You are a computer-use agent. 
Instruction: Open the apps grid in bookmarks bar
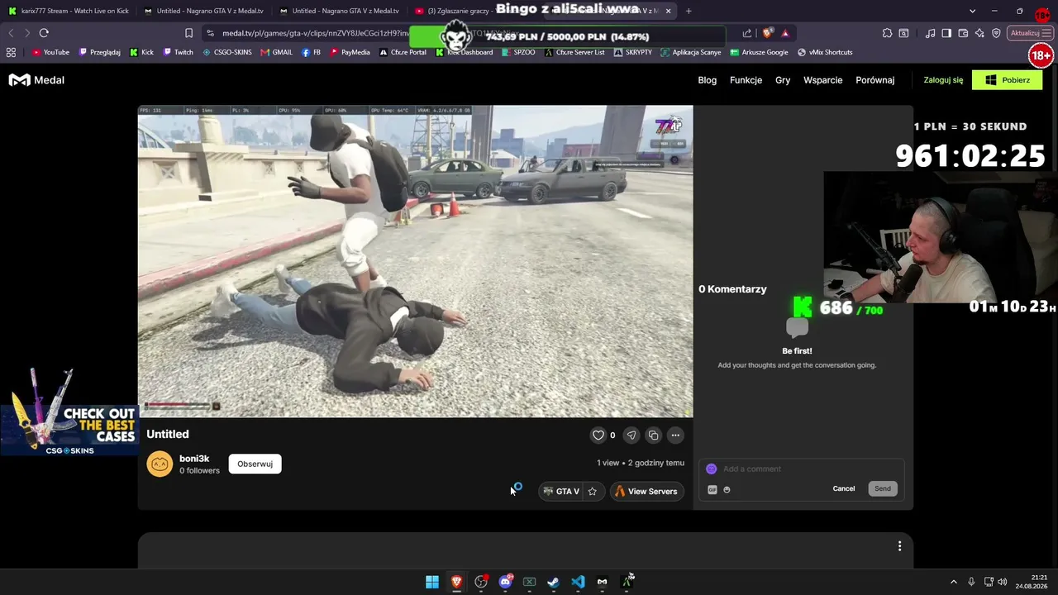[x=11, y=52]
